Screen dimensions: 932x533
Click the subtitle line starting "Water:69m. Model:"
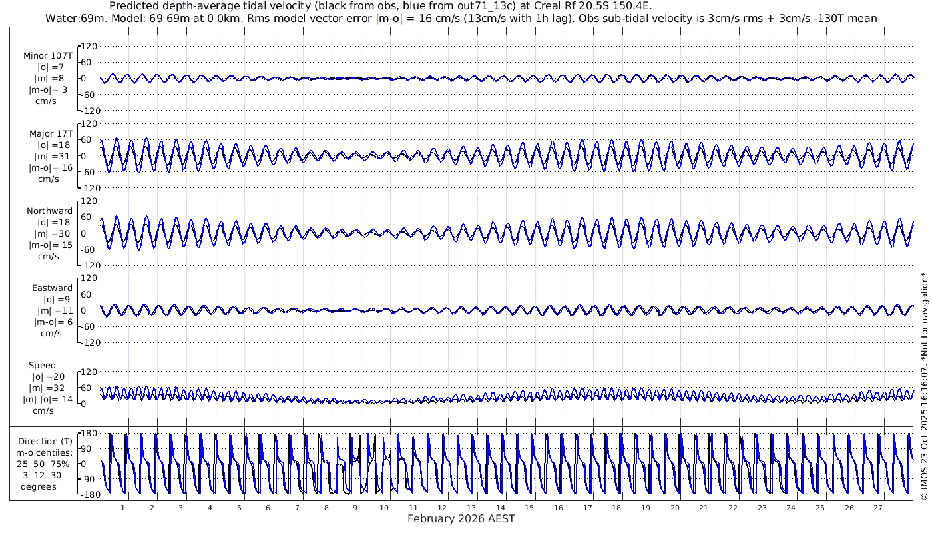(461, 18)
